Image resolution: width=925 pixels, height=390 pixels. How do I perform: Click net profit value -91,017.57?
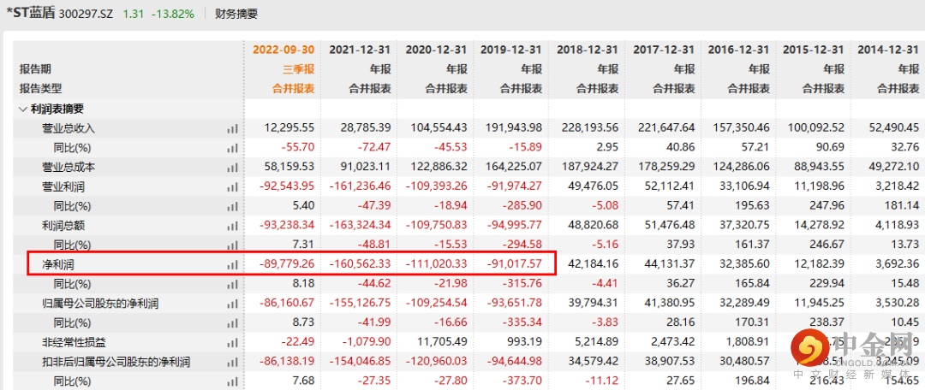point(515,264)
